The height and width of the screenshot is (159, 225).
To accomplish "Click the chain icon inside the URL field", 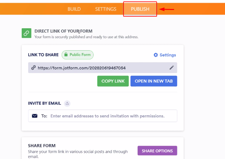I will [33, 68].
